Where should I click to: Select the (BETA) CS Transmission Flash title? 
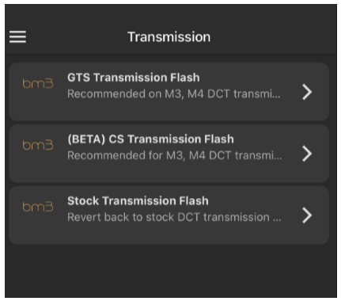(x=150, y=139)
